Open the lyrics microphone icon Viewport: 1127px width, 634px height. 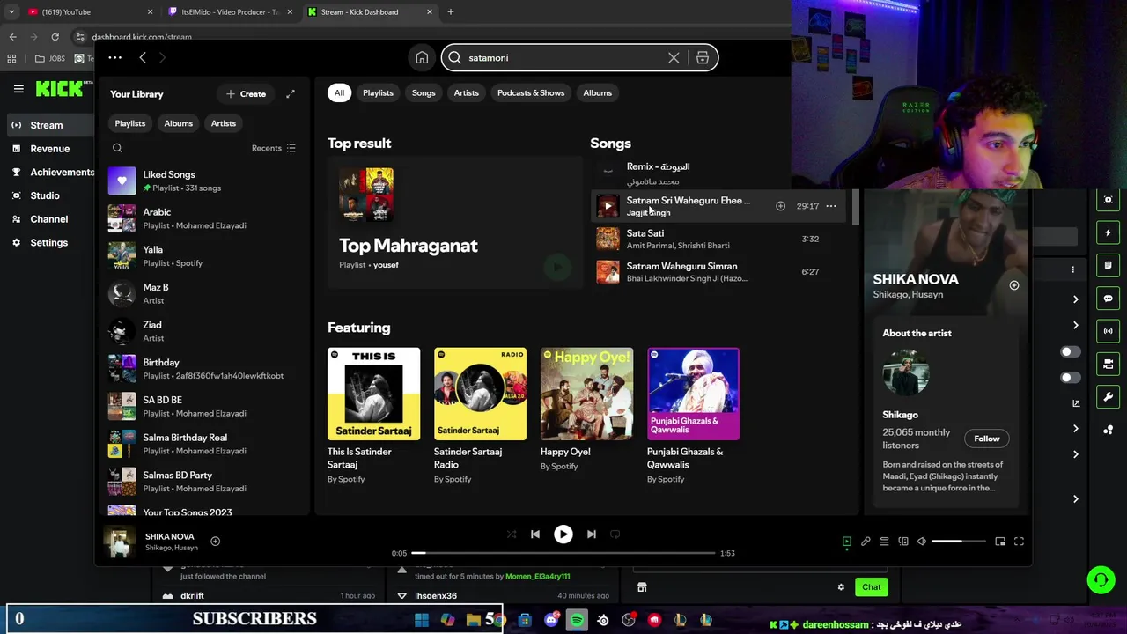[866, 542]
